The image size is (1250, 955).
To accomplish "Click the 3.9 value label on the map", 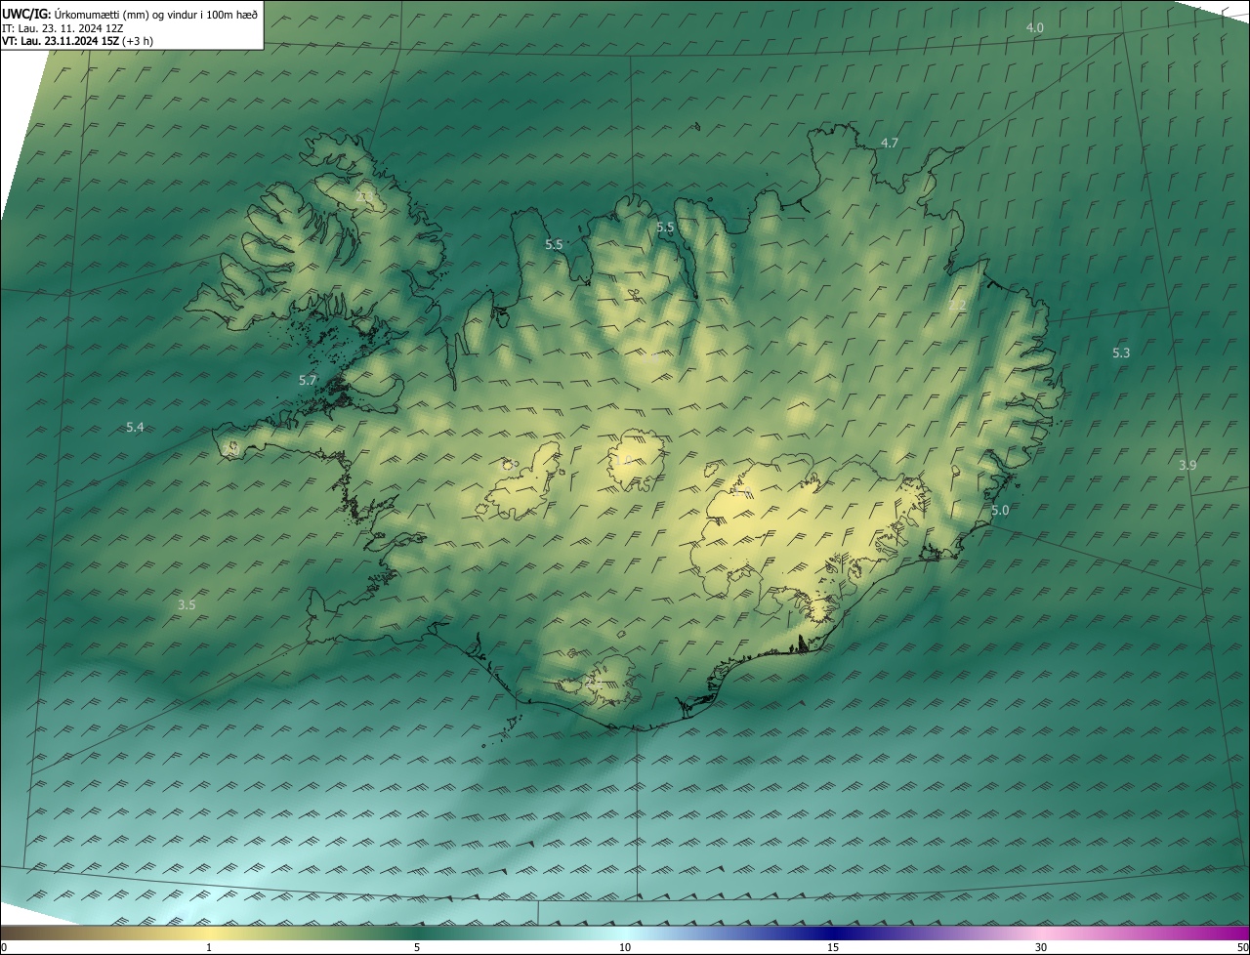I will pyautogui.click(x=1187, y=465).
